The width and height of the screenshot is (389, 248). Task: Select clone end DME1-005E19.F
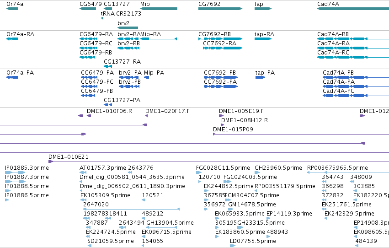(221, 116)
